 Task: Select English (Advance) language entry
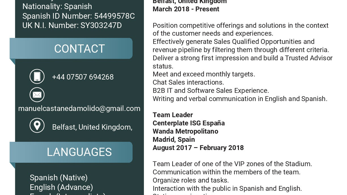point(61,187)
